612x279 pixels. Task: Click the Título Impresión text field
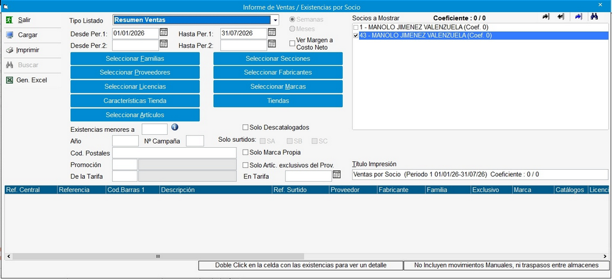click(x=480, y=175)
